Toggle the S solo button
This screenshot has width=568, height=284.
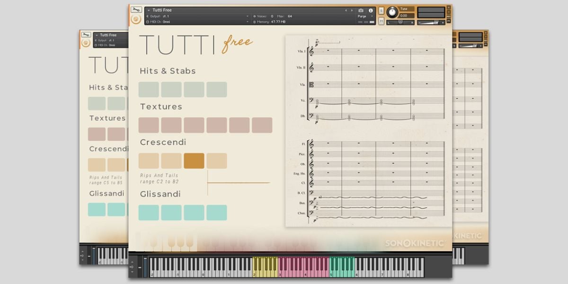click(381, 10)
